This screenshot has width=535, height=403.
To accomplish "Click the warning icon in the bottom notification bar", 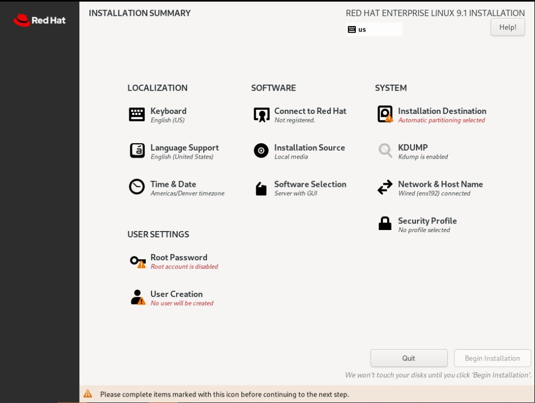I will [x=88, y=394].
